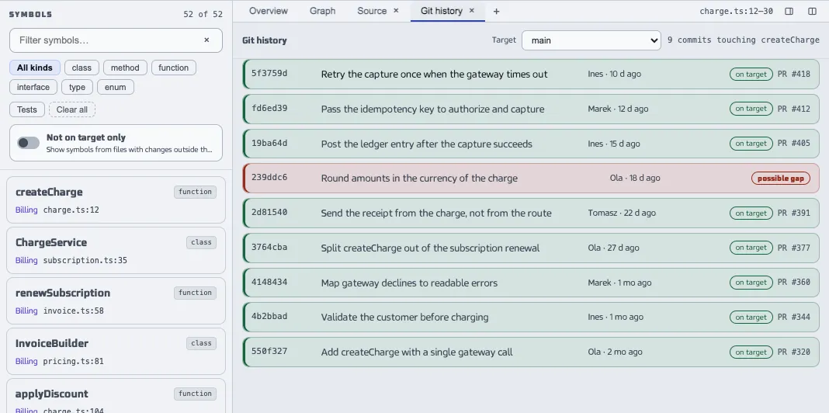
Task: Click 'Tomasz · 22 d ago' author text
Action: 622,213
